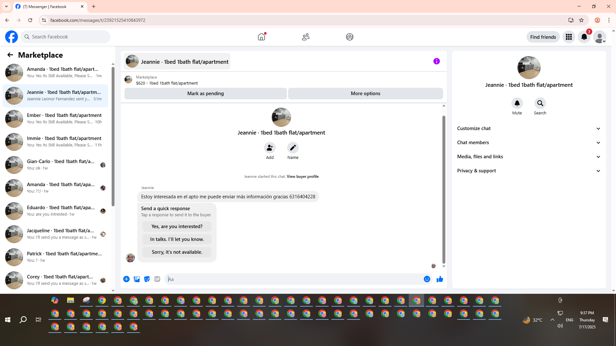Open the $620 1bed 1bath listing link

click(x=167, y=83)
